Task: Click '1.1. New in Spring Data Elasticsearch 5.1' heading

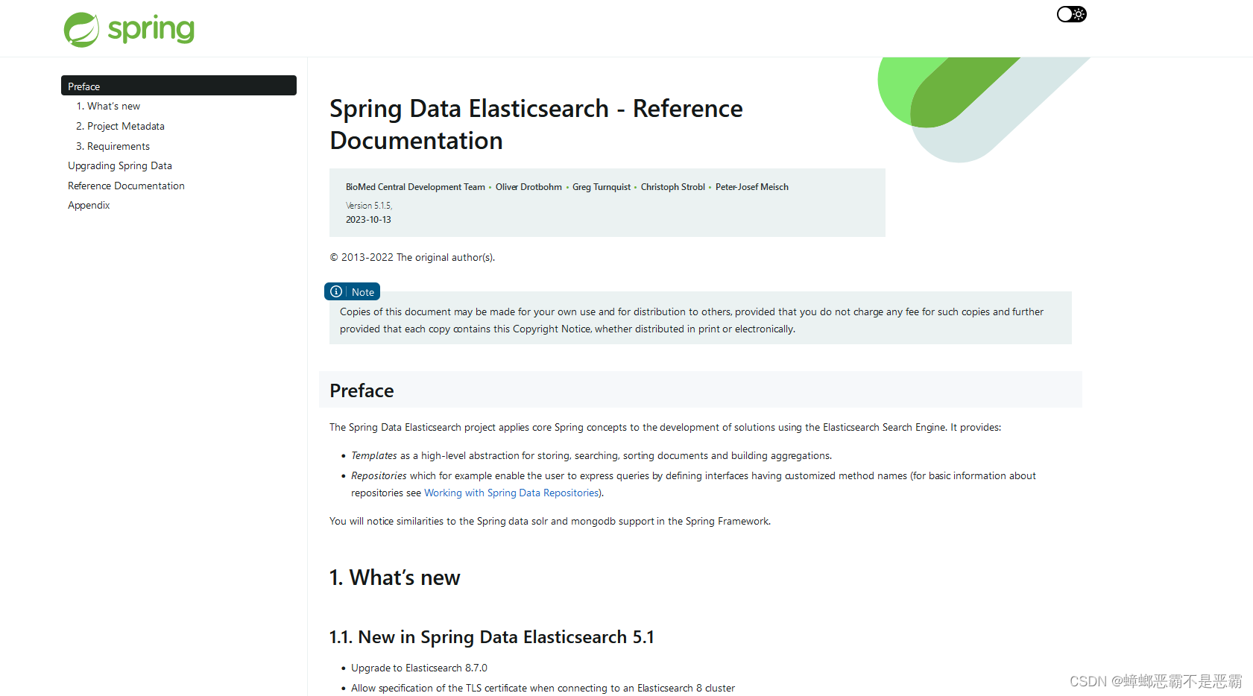Action: coord(492,637)
